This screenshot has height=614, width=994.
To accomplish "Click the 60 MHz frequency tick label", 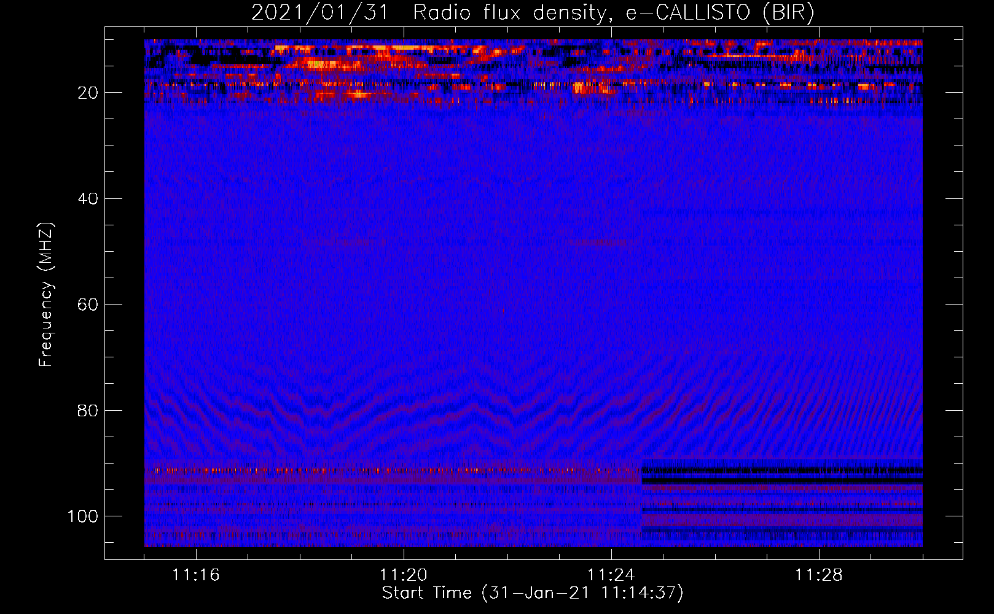I will [x=88, y=305].
